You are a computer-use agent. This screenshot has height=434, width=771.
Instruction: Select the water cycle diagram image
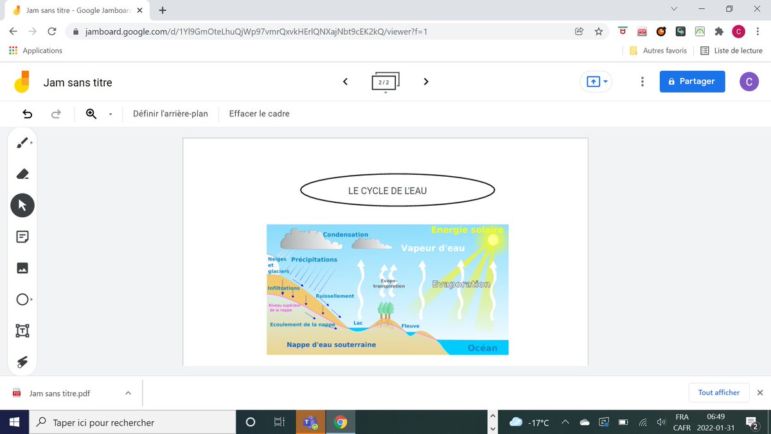(x=387, y=289)
